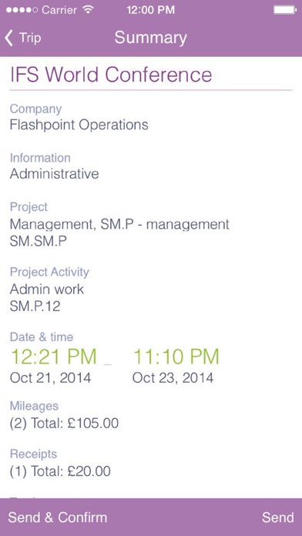Tap the 11:10 PM end time
Viewport: 302px width, 536px height.
(x=176, y=357)
